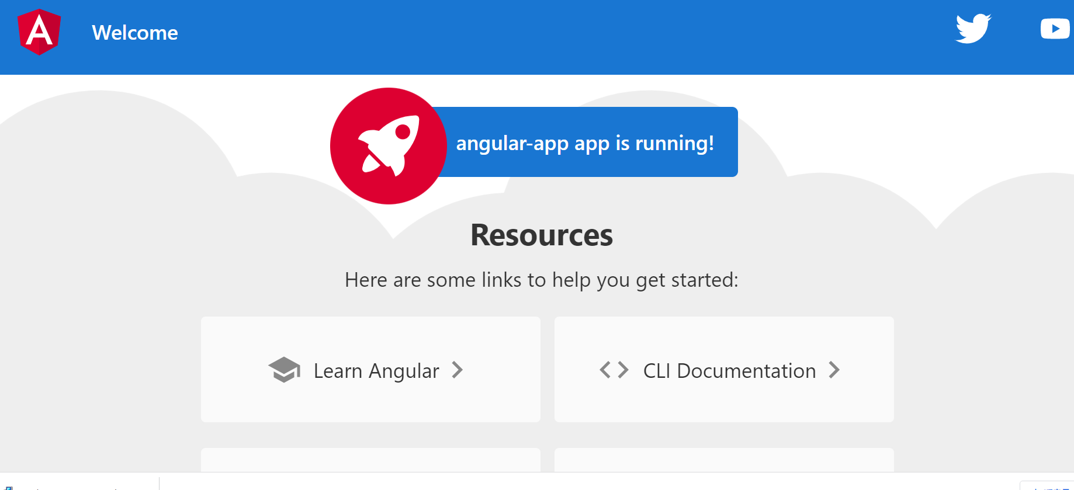This screenshot has height=490, width=1074.
Task: Click the chevron beside CLI Documentation
Action: pos(834,370)
